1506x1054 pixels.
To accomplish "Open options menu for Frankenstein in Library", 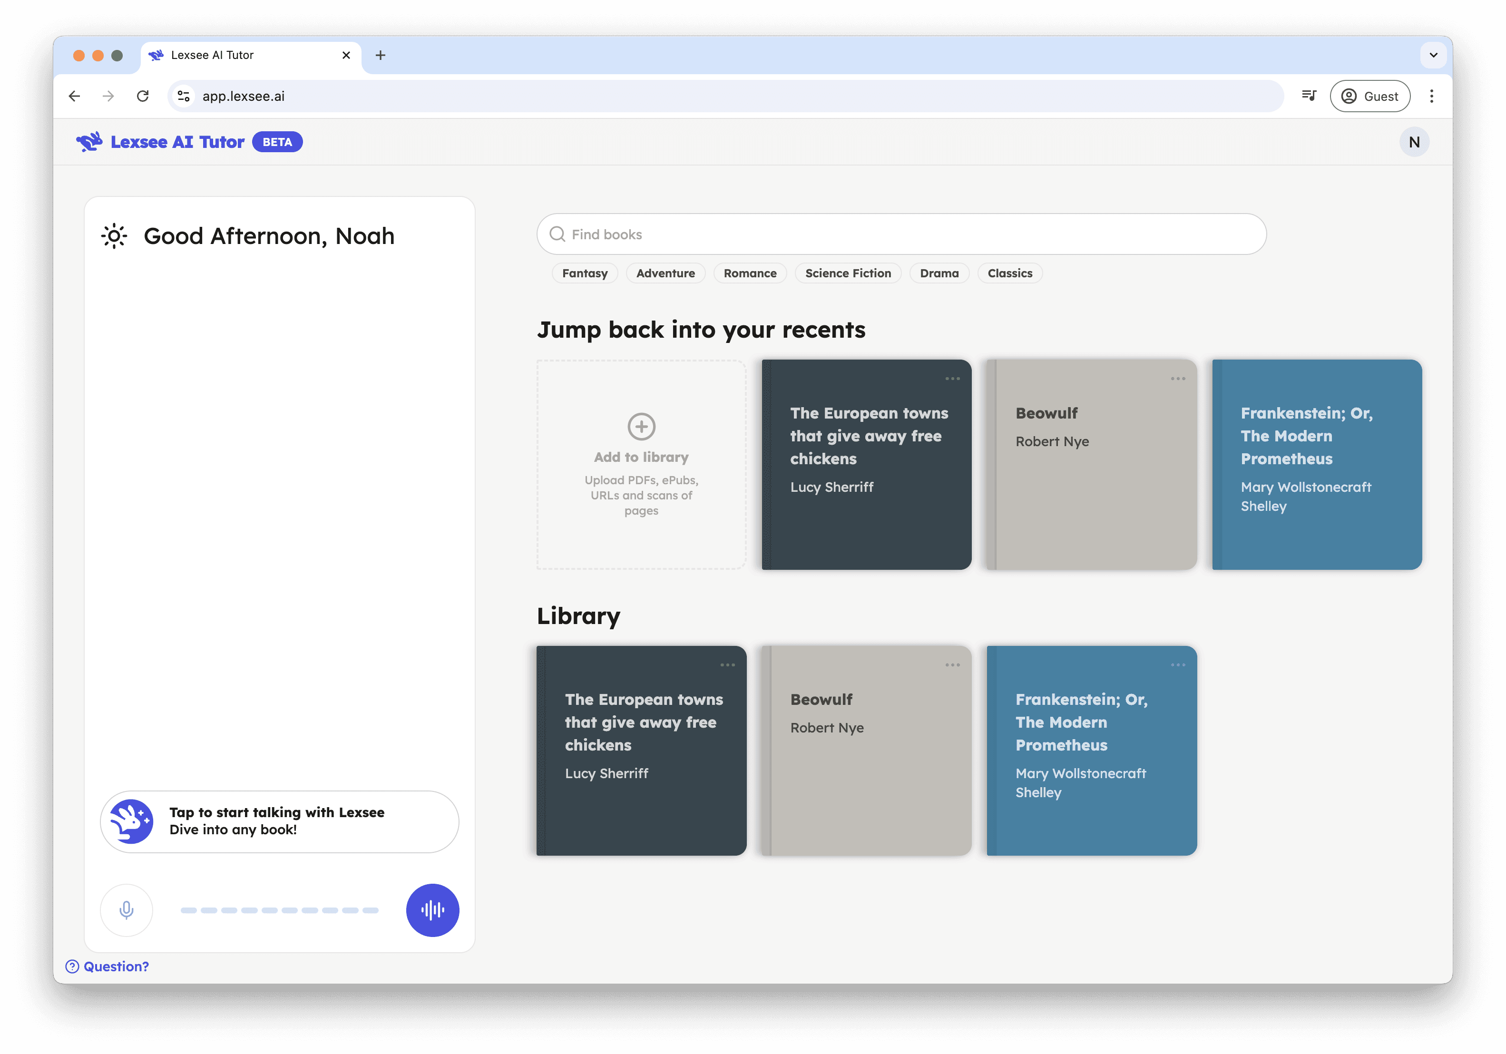I will click(1178, 665).
